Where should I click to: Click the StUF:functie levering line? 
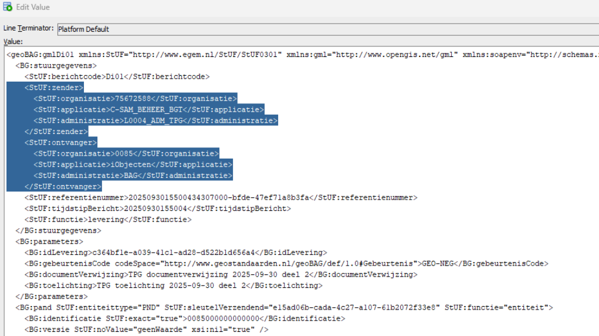[108, 220]
